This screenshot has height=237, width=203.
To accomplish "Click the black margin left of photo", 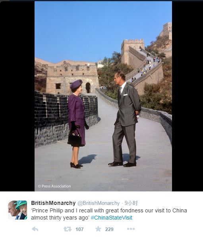I will (17, 97).
